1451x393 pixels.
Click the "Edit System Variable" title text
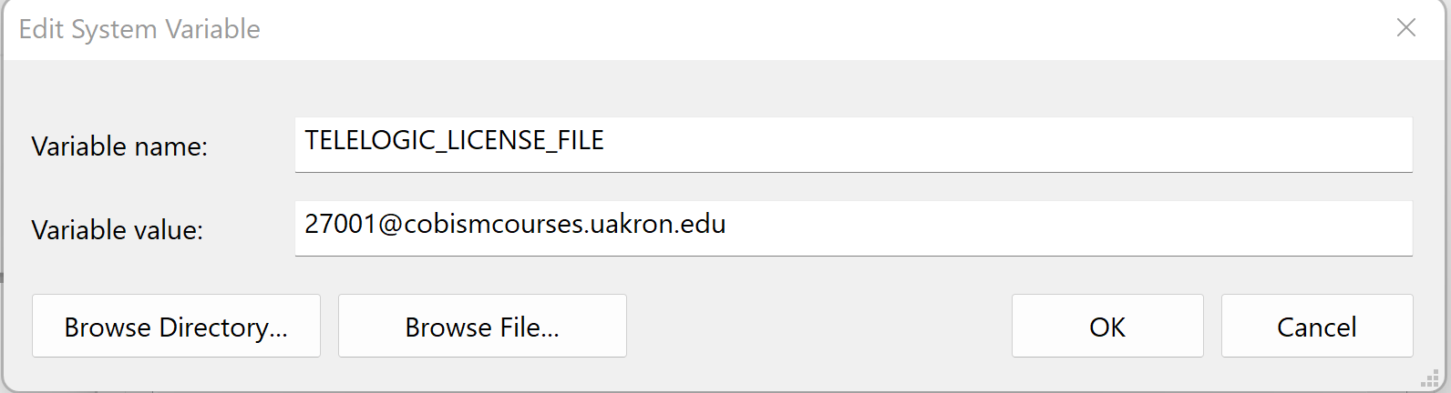(139, 29)
